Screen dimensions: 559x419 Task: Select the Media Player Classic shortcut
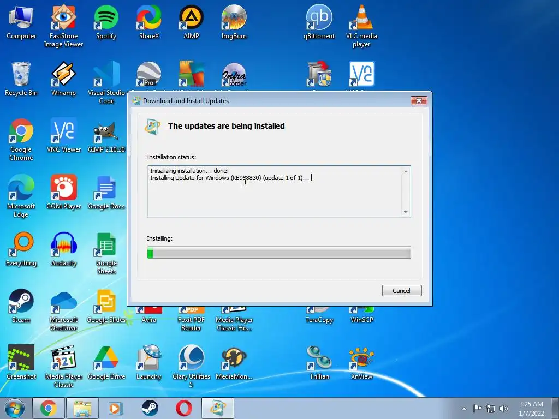[63, 366]
